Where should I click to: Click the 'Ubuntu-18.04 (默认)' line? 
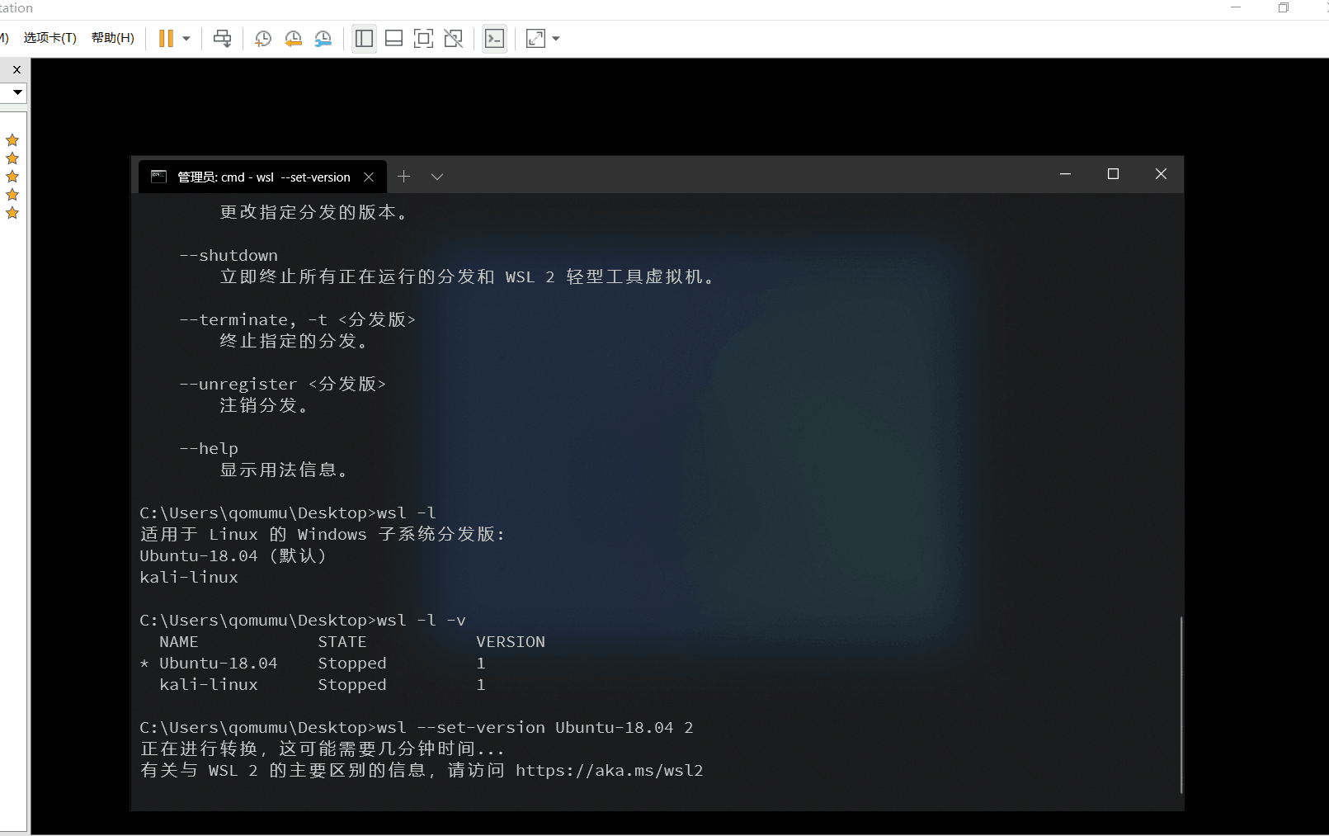233,555
